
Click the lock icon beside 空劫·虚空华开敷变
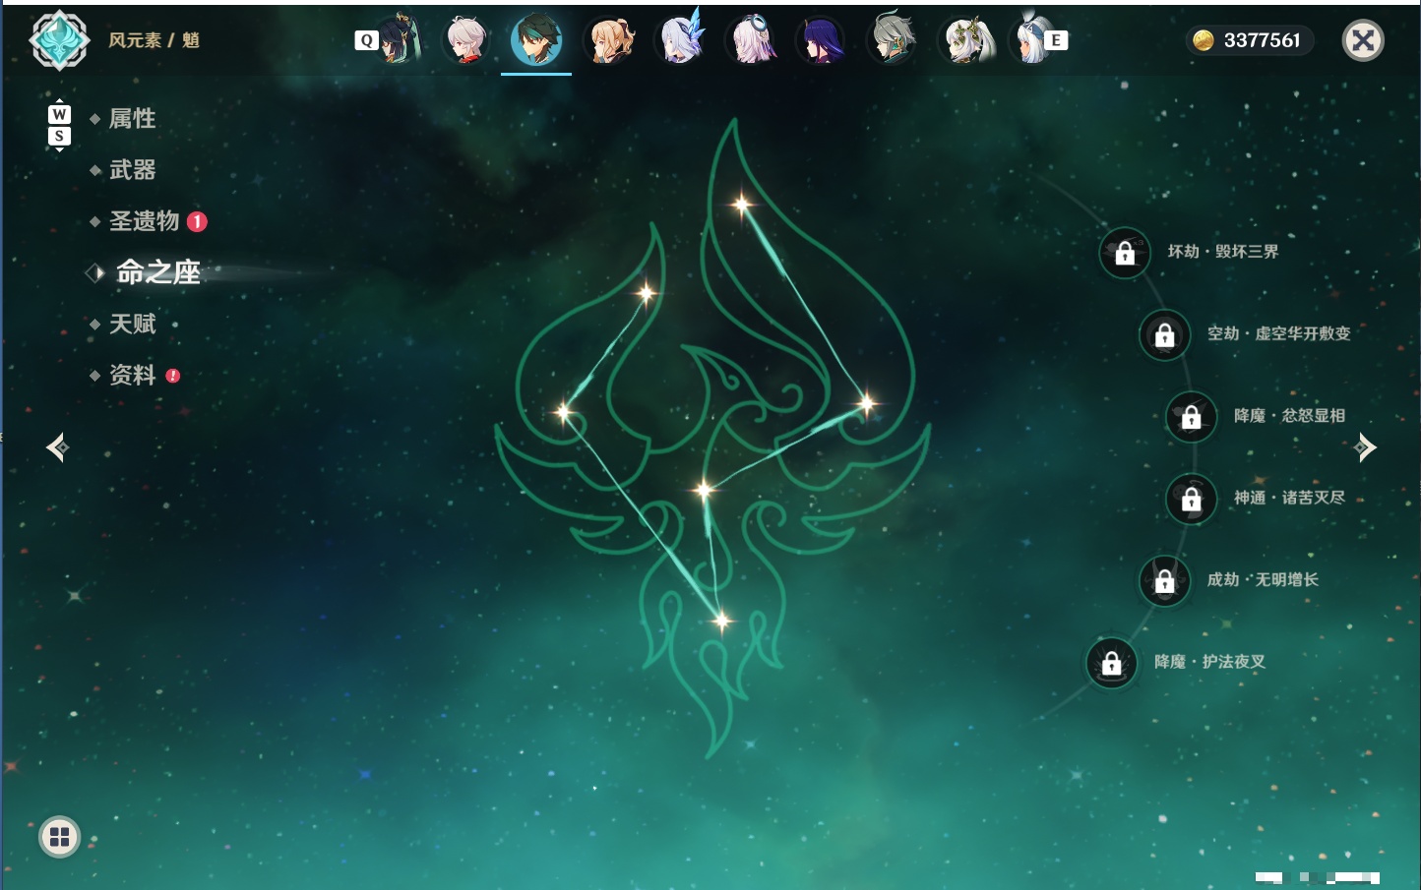pyautogui.click(x=1164, y=334)
